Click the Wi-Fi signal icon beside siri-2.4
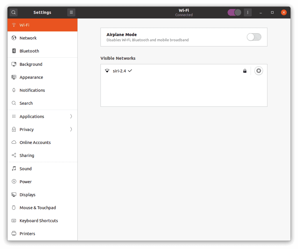298x249 pixels. click(x=107, y=71)
